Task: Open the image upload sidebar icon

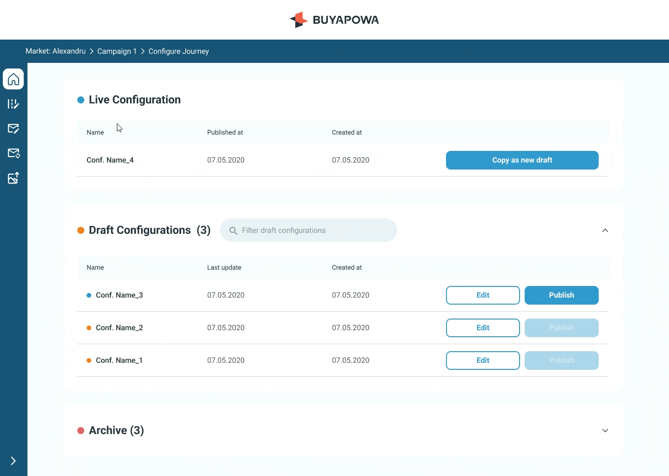Action: click(14, 178)
